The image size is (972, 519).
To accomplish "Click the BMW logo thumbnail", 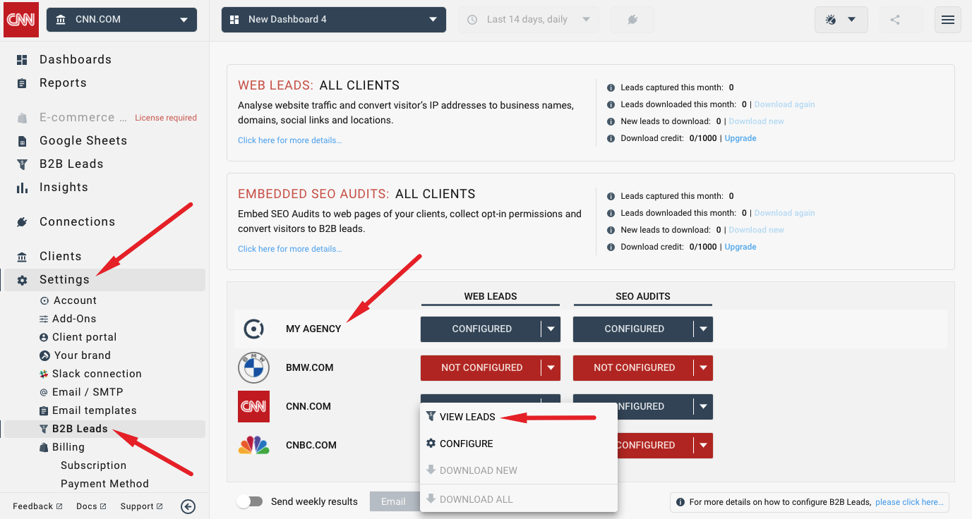I will 253,367.
